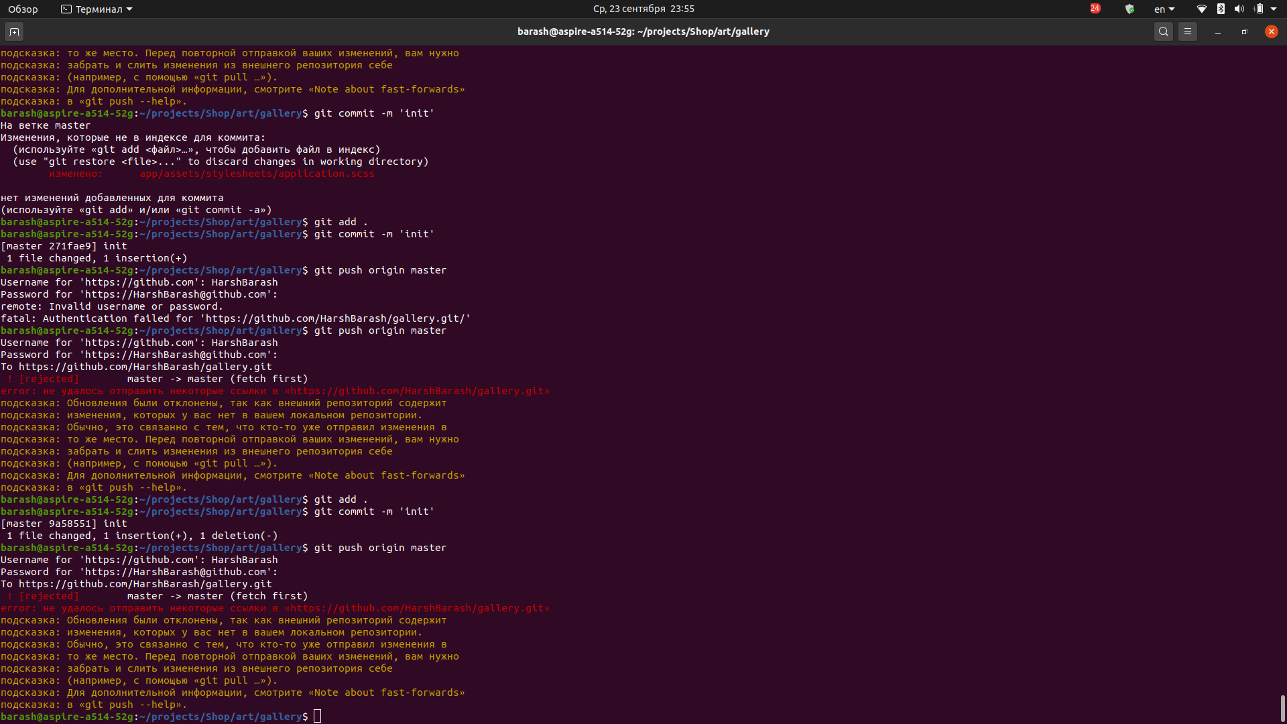This screenshot has width=1287, height=724.
Task: Click the Bluetooth status icon
Action: (1221, 9)
